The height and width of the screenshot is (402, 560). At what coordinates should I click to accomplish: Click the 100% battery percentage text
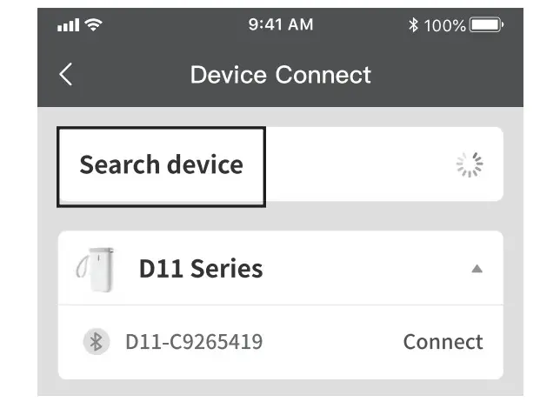pyautogui.click(x=445, y=25)
